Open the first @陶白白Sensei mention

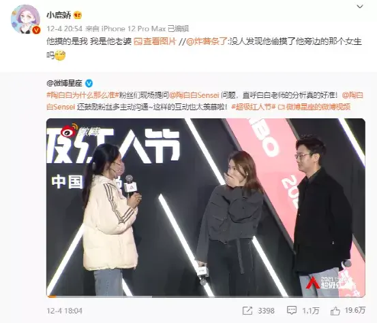coord(194,95)
